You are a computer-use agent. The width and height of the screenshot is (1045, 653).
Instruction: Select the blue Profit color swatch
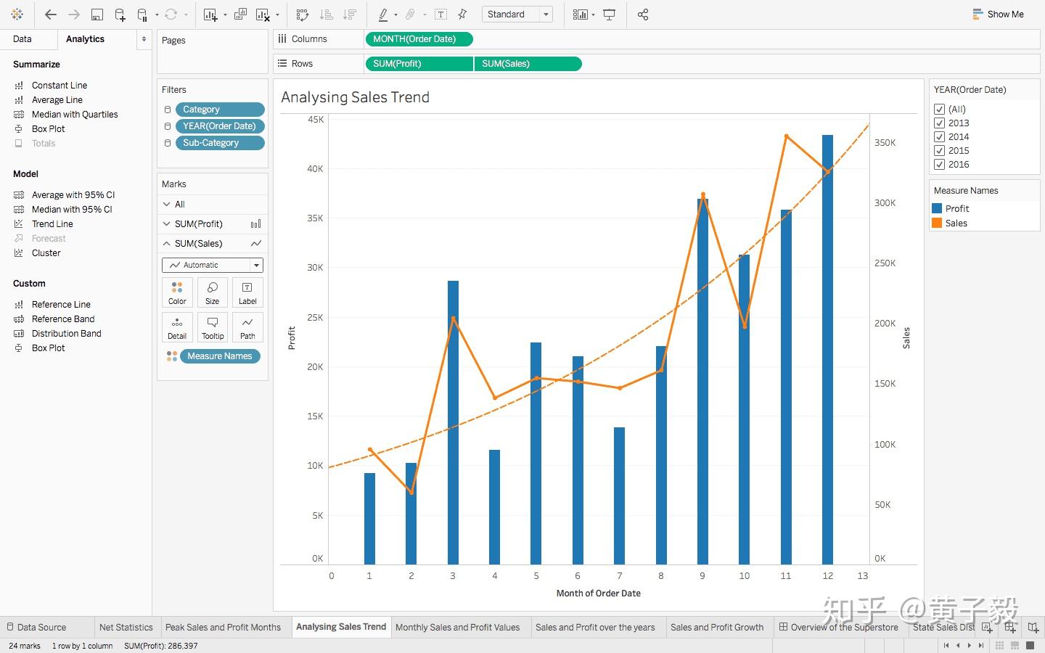point(937,208)
